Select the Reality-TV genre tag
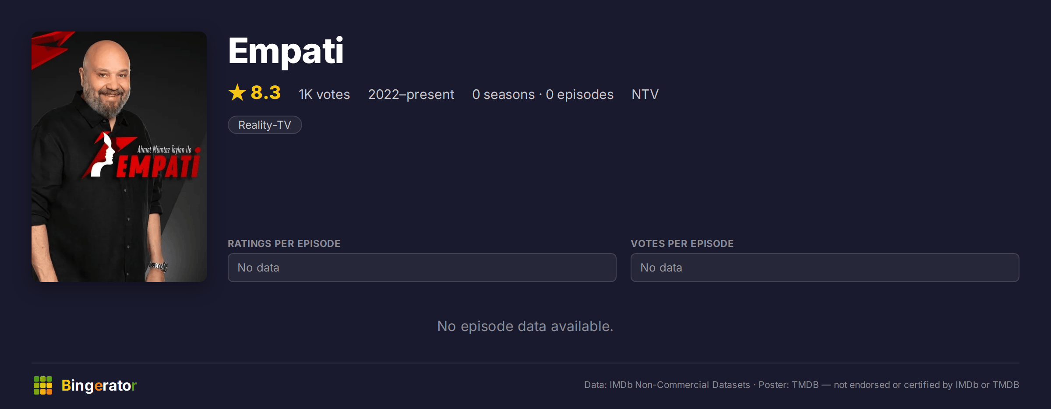 point(265,125)
